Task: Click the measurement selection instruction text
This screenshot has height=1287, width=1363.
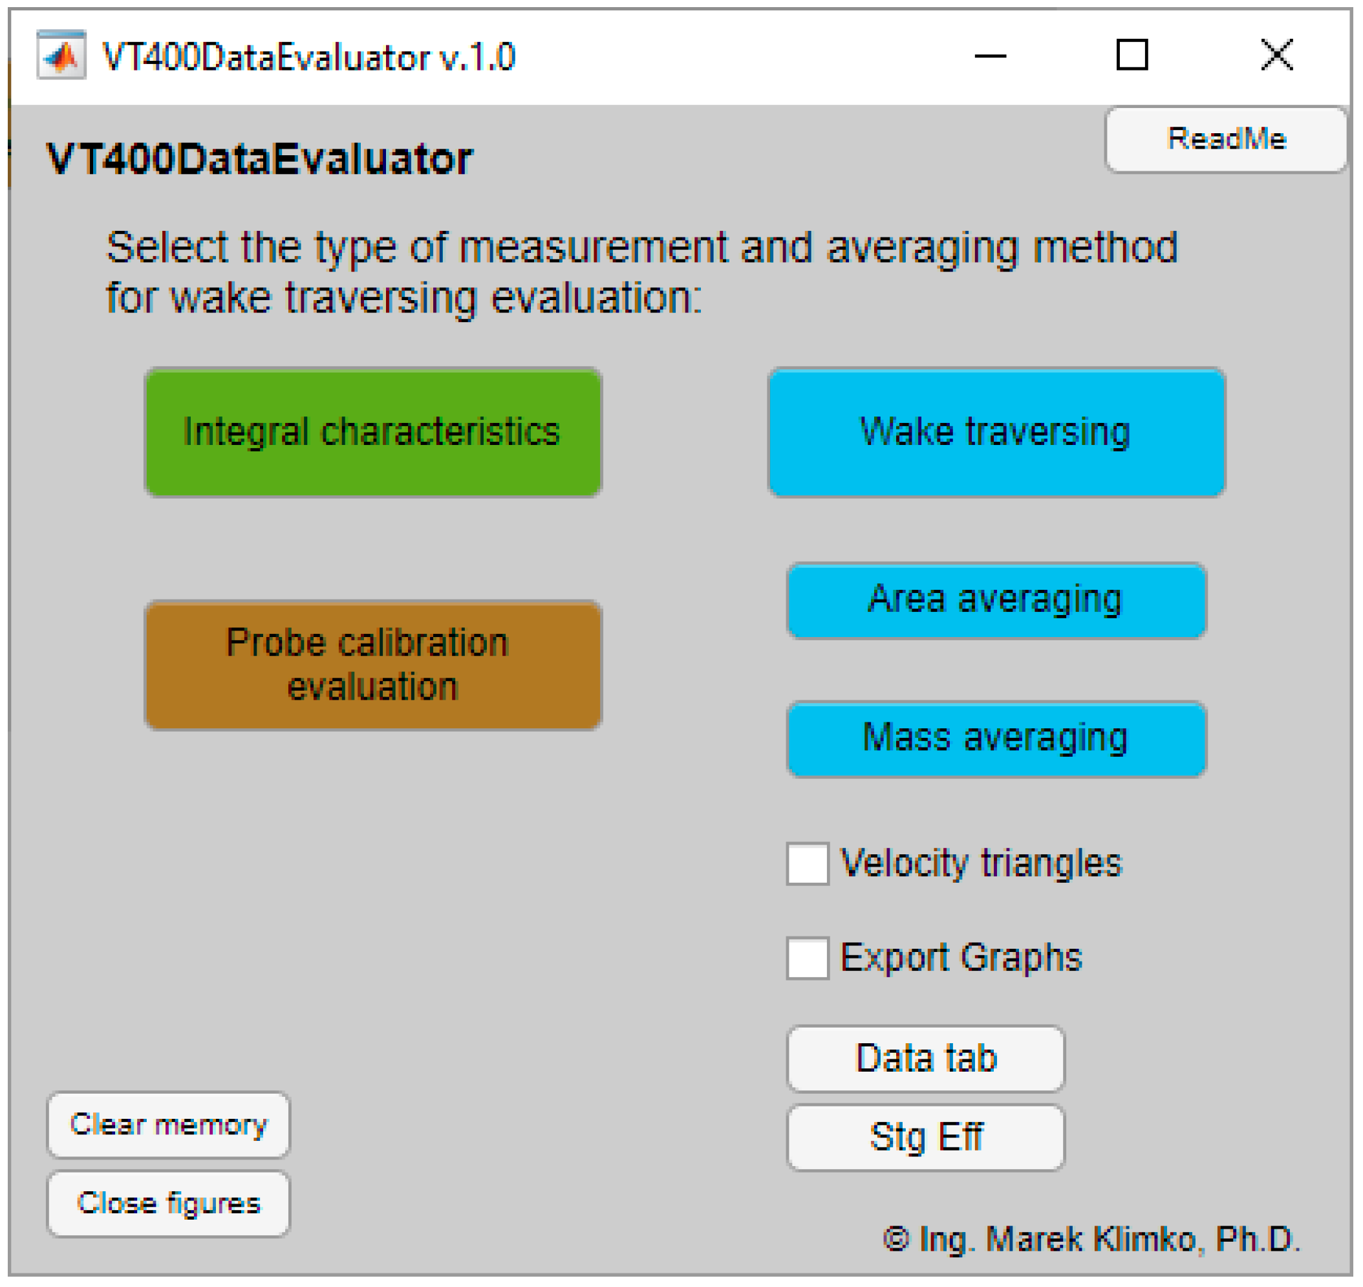Action: (641, 272)
